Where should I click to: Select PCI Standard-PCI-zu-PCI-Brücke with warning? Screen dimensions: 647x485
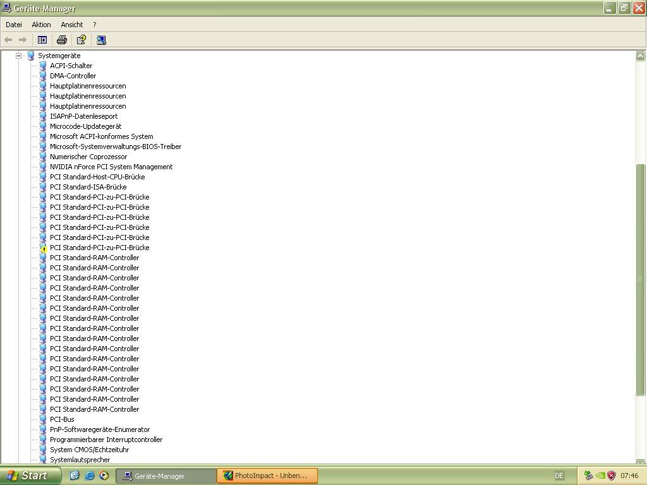(x=99, y=248)
